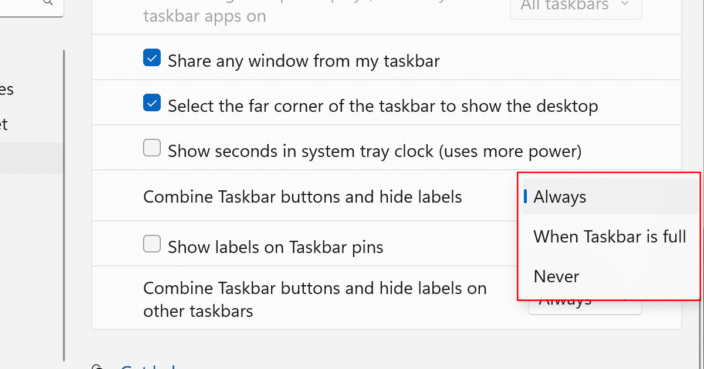
Task: Select Always in the combine options list
Action: click(560, 197)
